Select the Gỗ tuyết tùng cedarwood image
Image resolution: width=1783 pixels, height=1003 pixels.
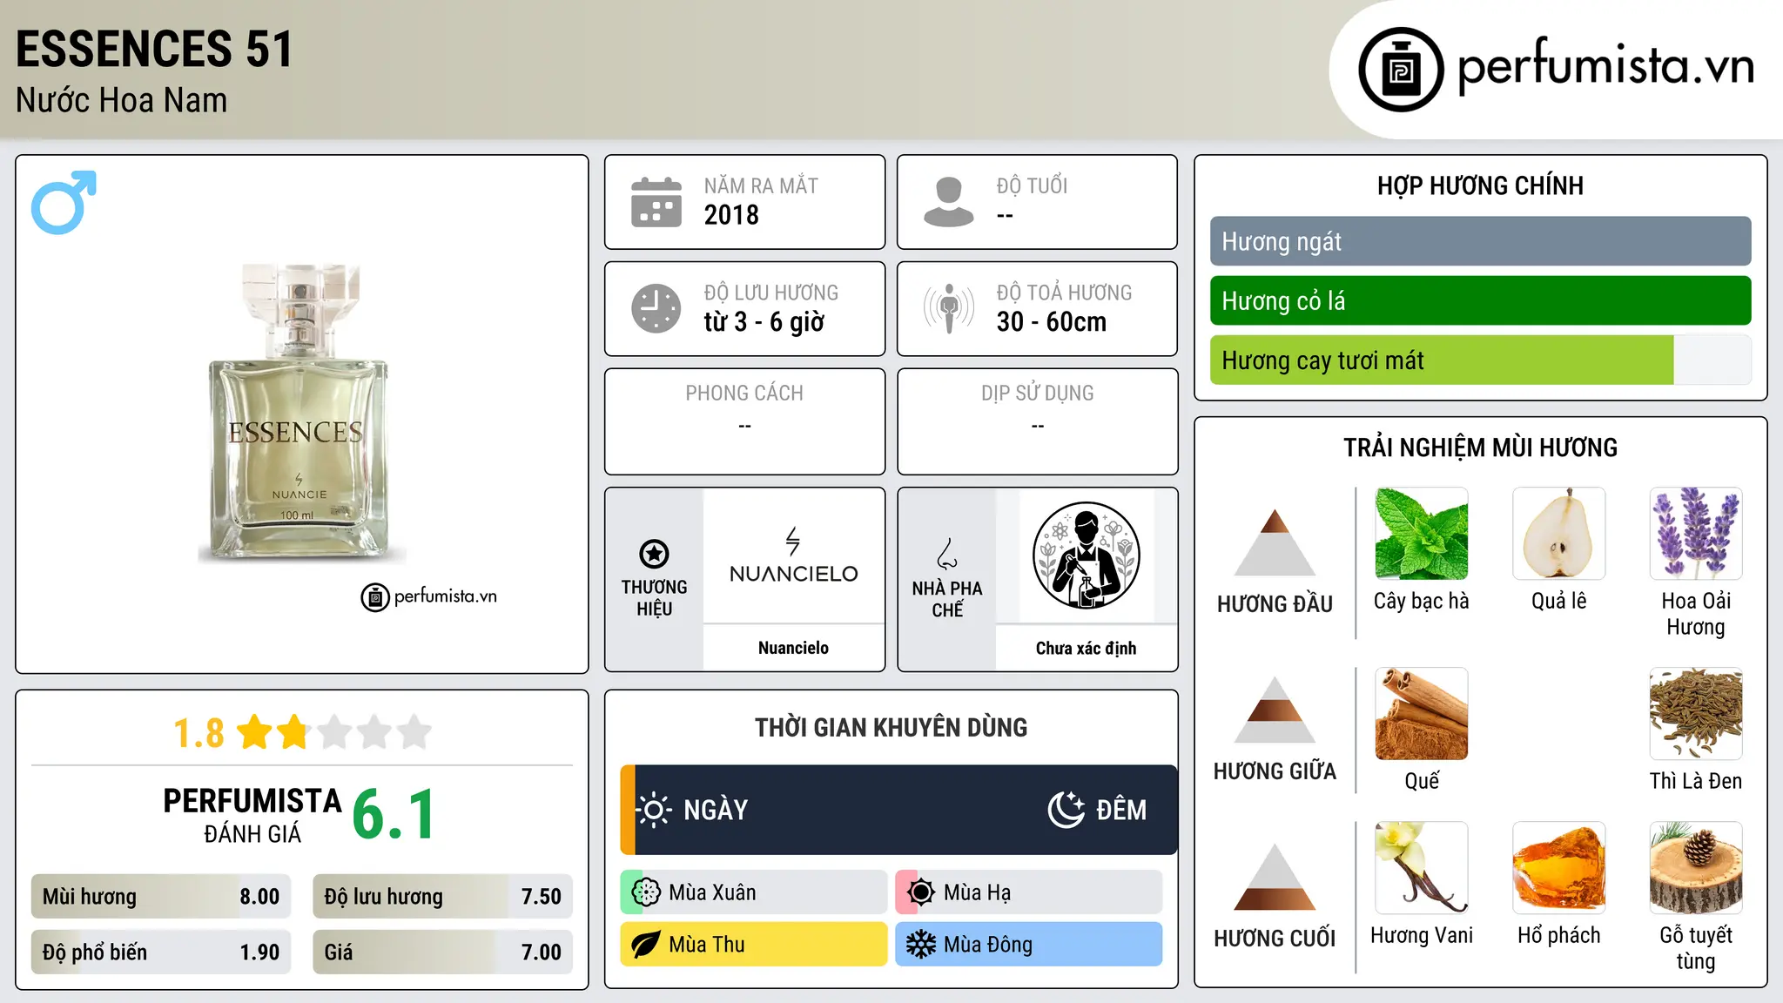[x=1696, y=868]
